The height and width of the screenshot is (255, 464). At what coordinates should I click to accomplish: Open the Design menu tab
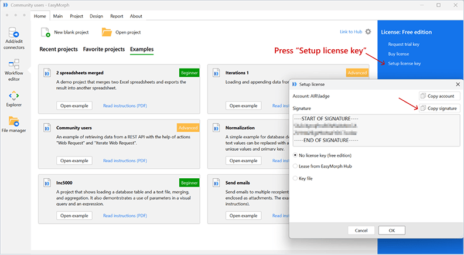click(97, 16)
